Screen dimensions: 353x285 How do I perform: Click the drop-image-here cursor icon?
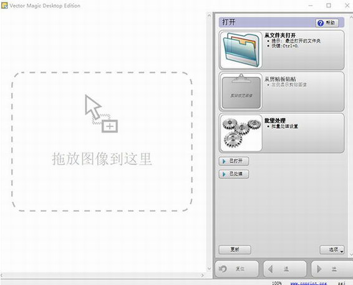tap(101, 114)
